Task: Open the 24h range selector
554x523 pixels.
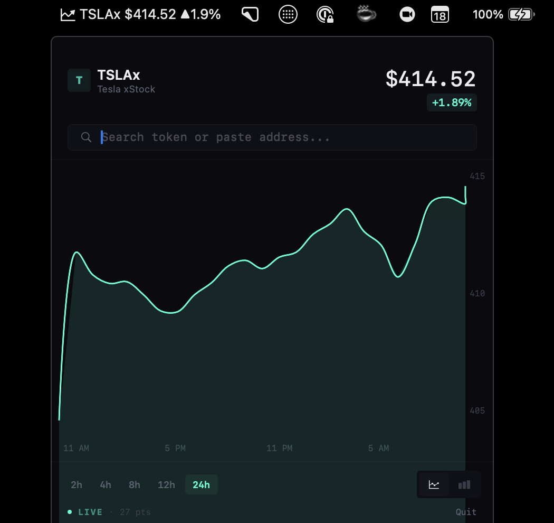Action: pyautogui.click(x=201, y=484)
